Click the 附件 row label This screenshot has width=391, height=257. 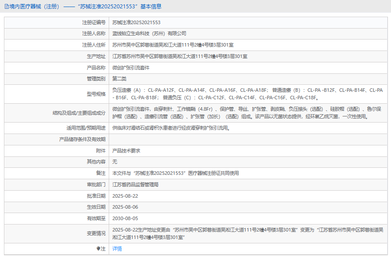pyautogui.click(x=101, y=151)
